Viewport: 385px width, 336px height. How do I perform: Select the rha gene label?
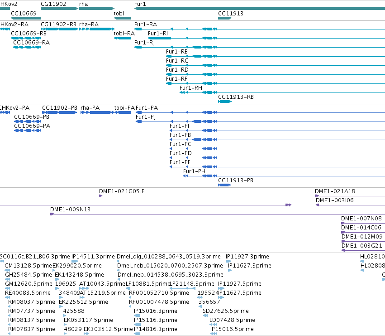click(x=84, y=4)
